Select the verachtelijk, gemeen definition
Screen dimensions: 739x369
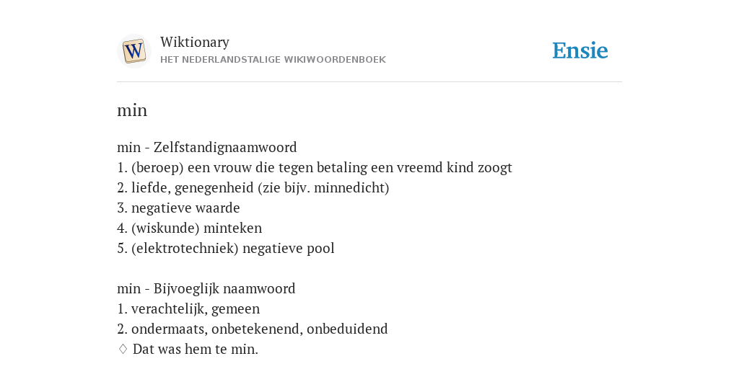point(188,308)
